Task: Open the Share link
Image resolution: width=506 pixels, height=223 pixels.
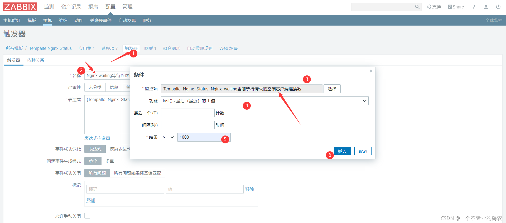Action: [456, 7]
